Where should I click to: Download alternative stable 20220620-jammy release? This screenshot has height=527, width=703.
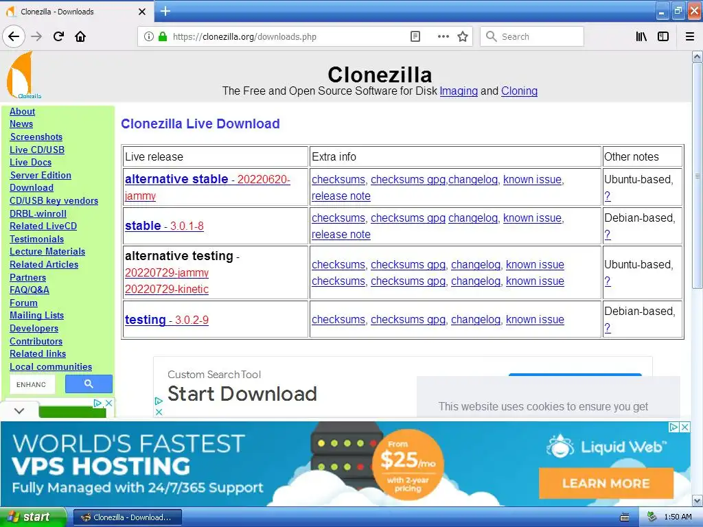[x=207, y=187]
